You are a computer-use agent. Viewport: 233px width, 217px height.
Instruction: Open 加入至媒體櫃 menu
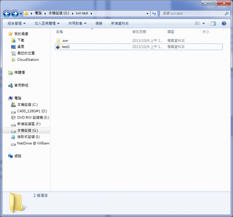pos(47,23)
